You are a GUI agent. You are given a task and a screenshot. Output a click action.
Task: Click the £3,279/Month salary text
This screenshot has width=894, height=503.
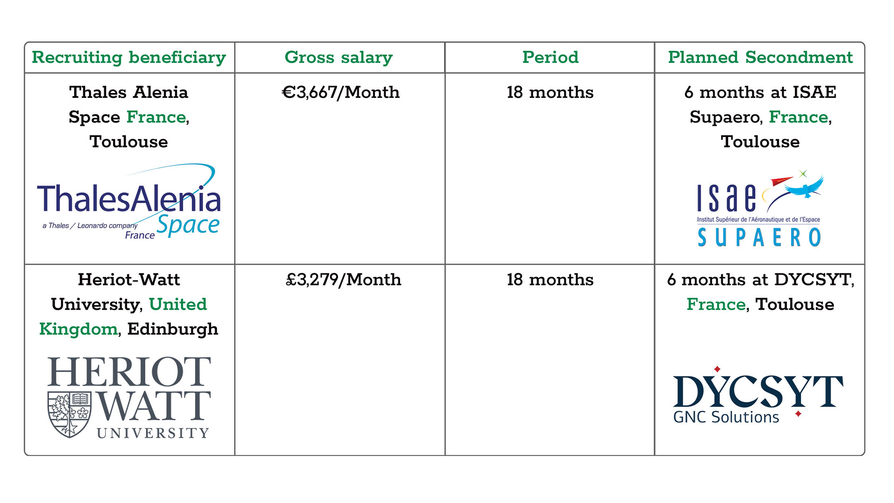[343, 279]
